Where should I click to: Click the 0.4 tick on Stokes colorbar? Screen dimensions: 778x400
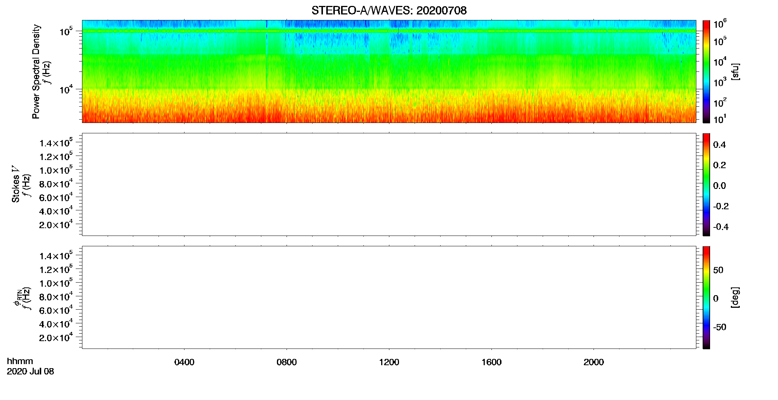719,145
